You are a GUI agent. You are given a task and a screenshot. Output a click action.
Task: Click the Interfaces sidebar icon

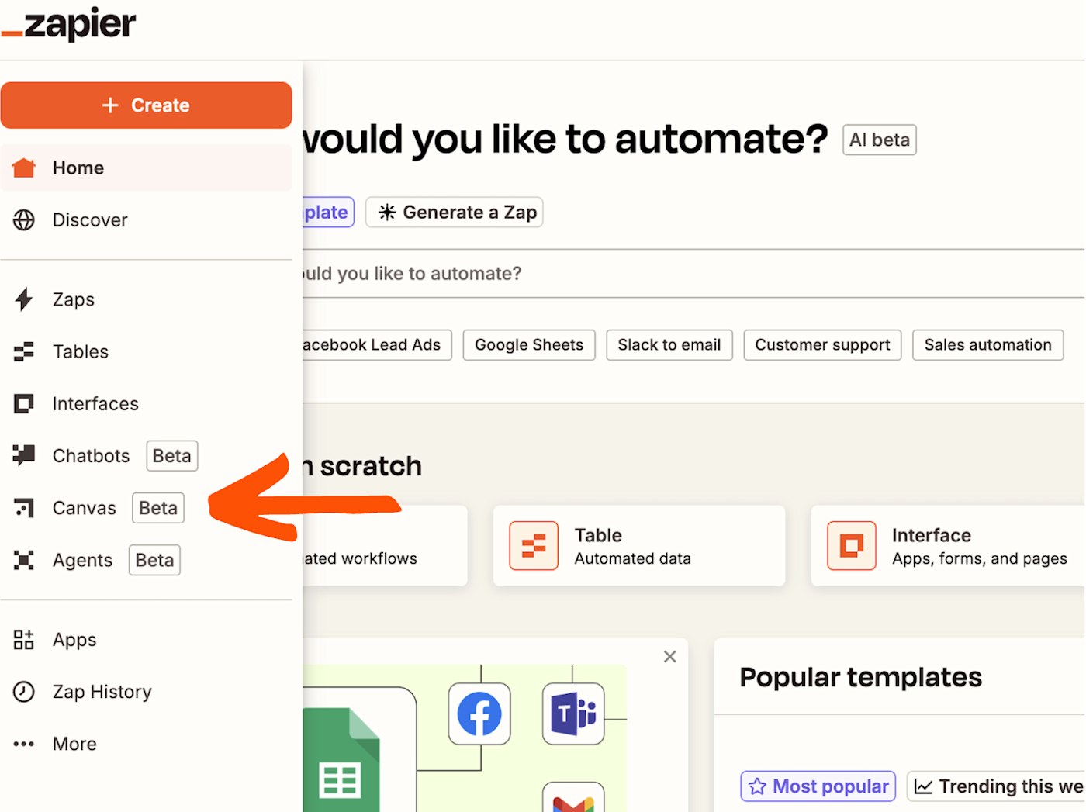(x=24, y=403)
